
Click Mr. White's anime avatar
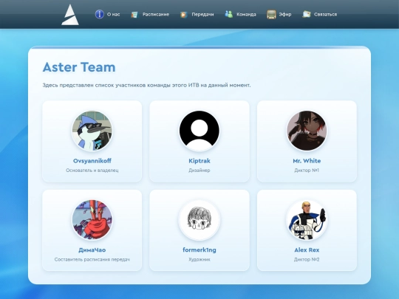[307, 131]
